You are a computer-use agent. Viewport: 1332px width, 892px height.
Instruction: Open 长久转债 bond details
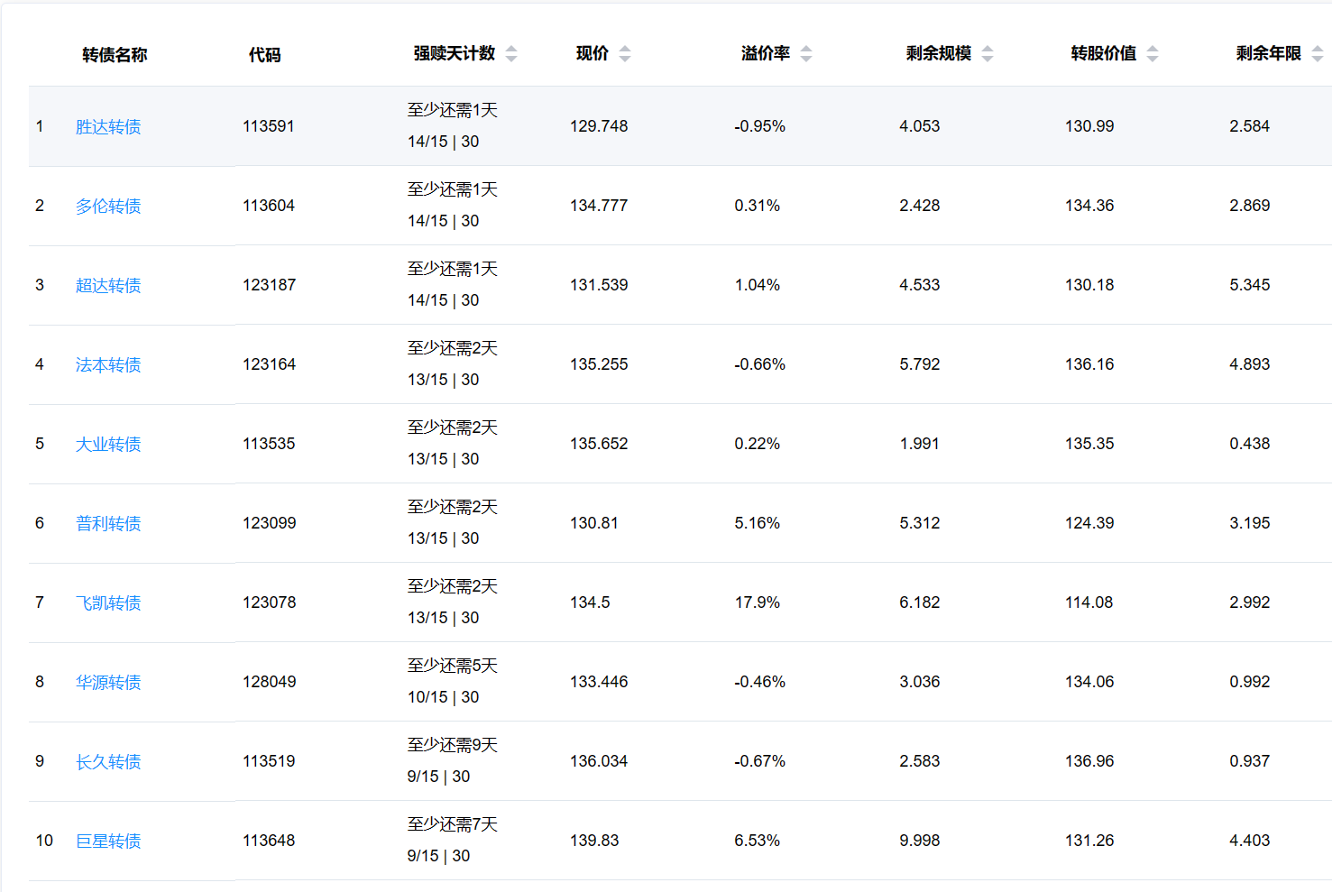[x=108, y=762]
